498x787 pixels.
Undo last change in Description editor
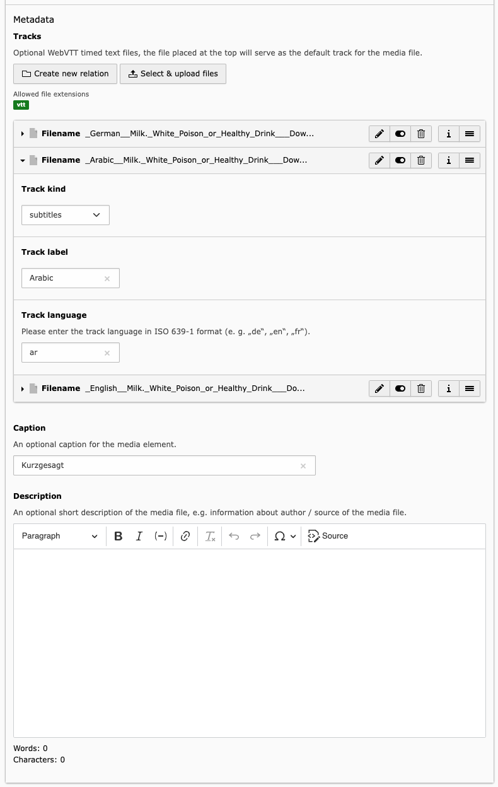[234, 536]
